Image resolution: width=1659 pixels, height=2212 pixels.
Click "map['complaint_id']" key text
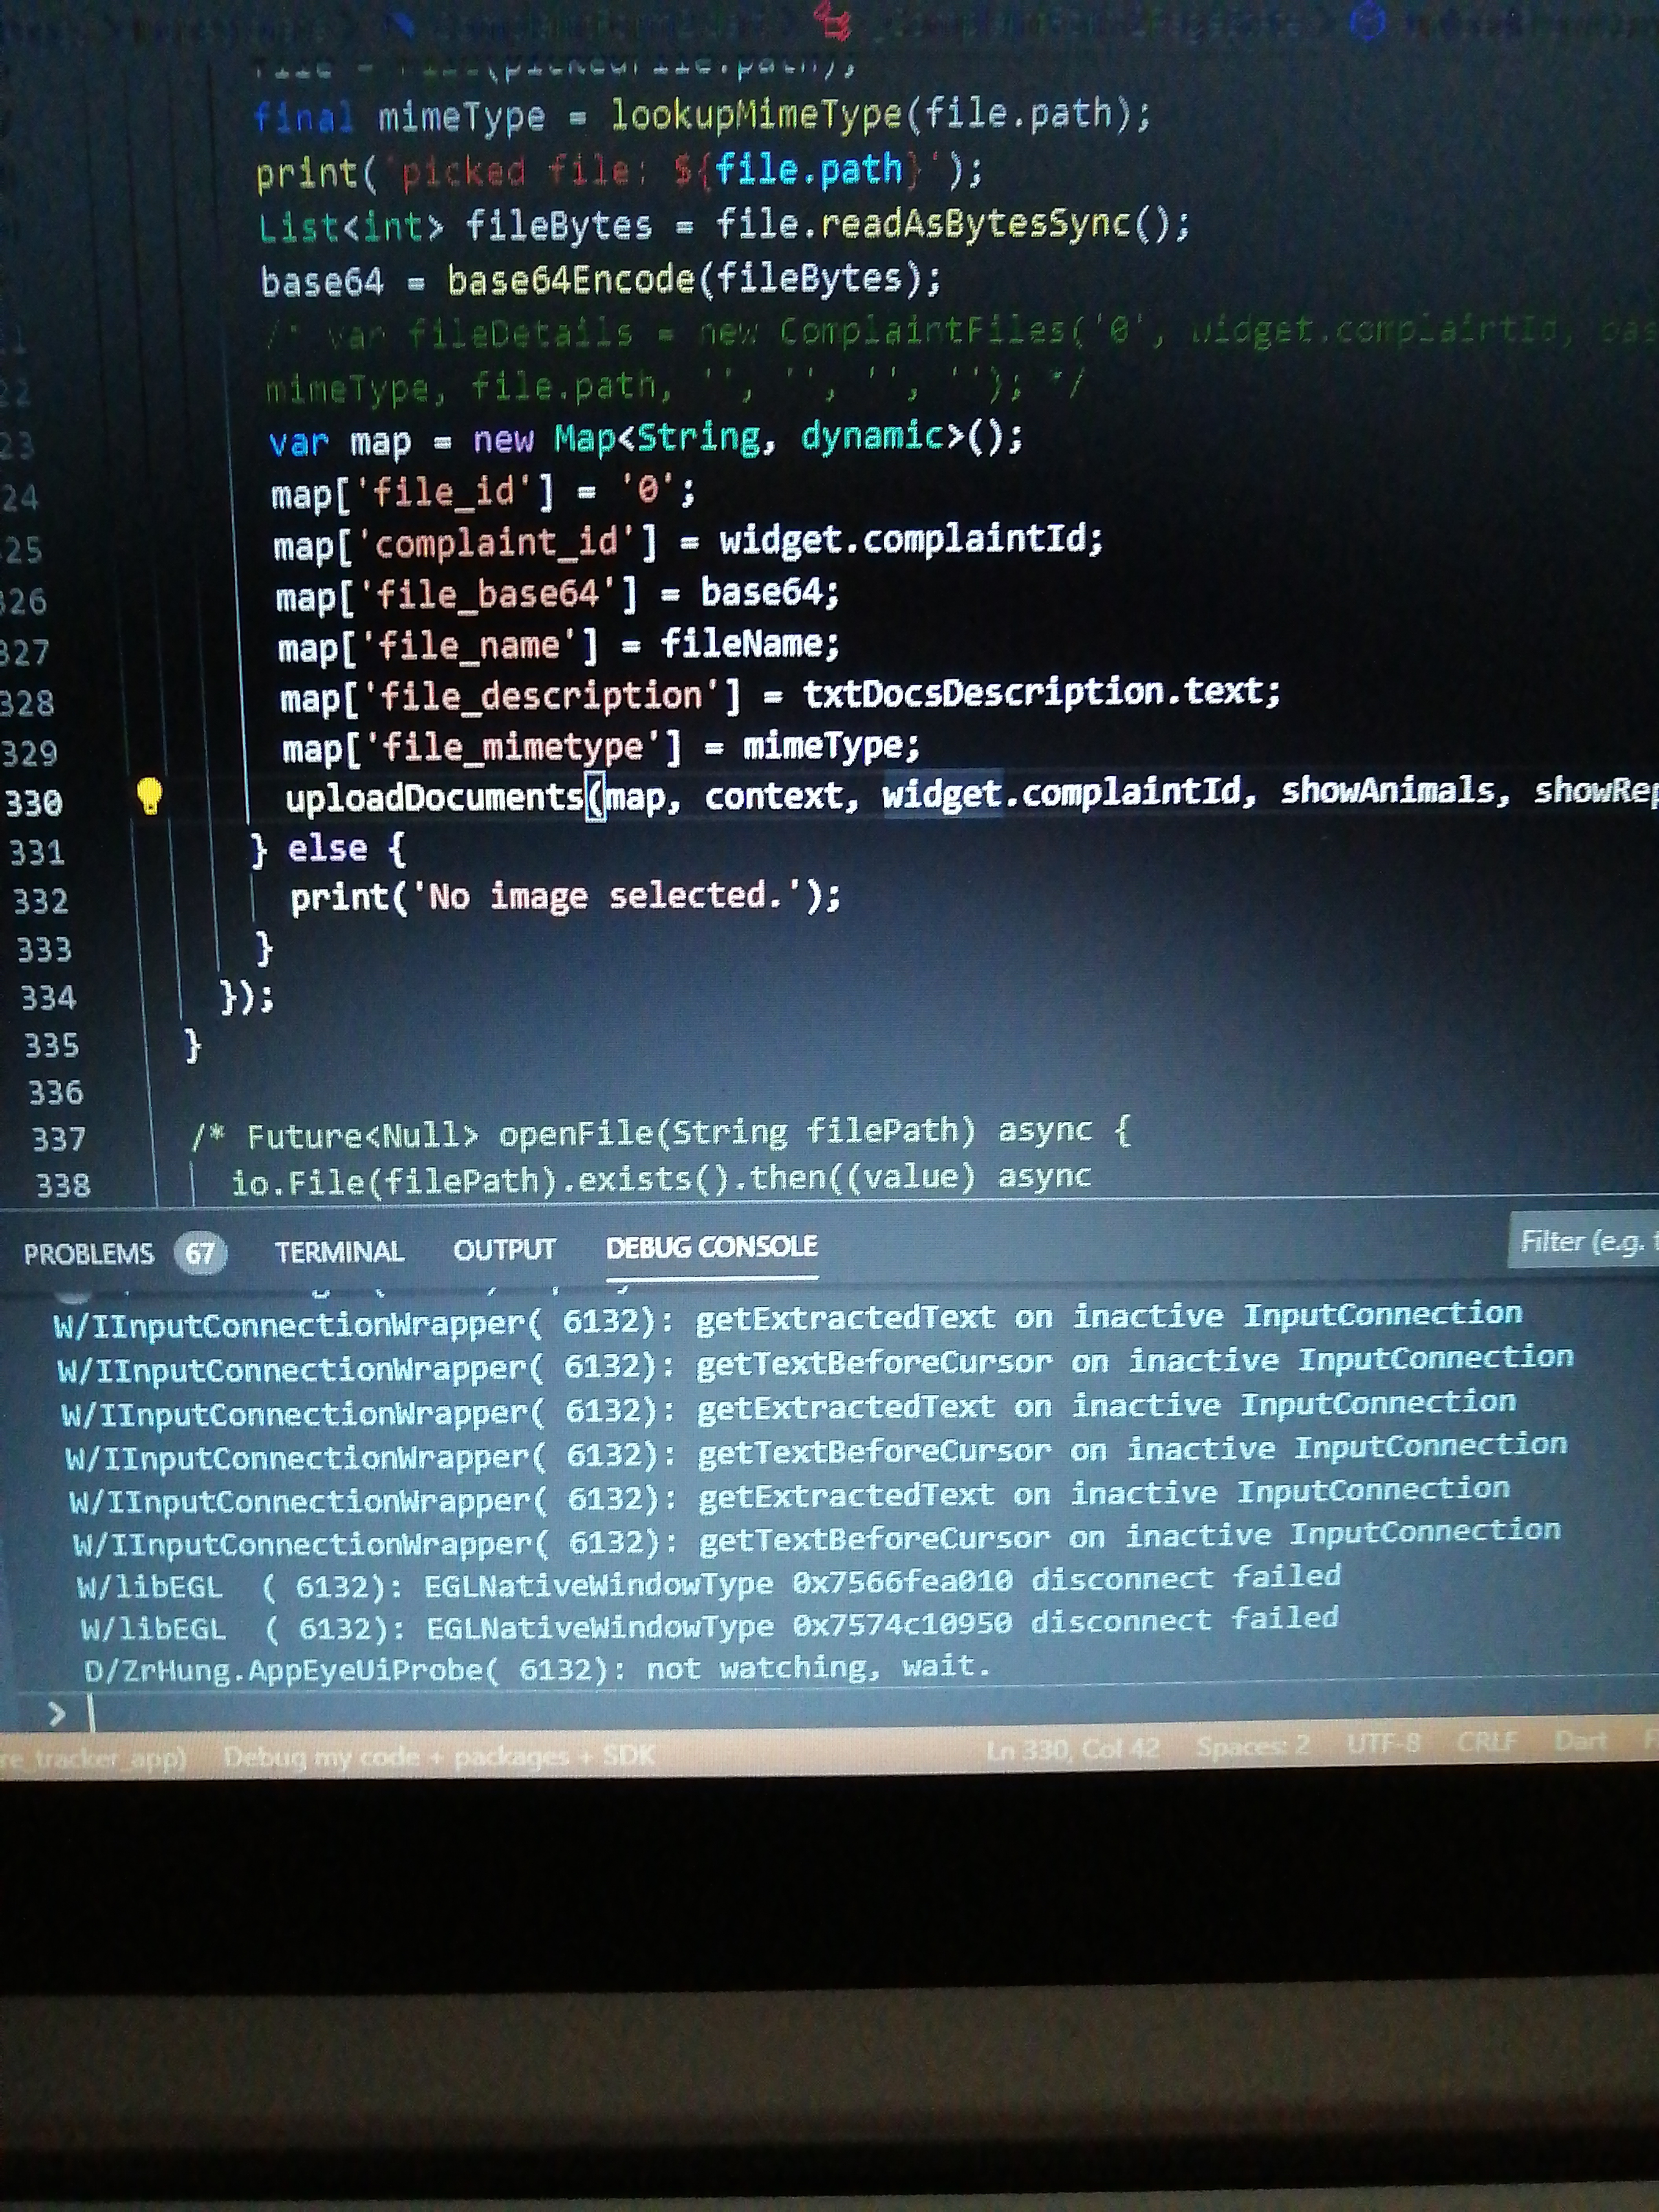466,544
